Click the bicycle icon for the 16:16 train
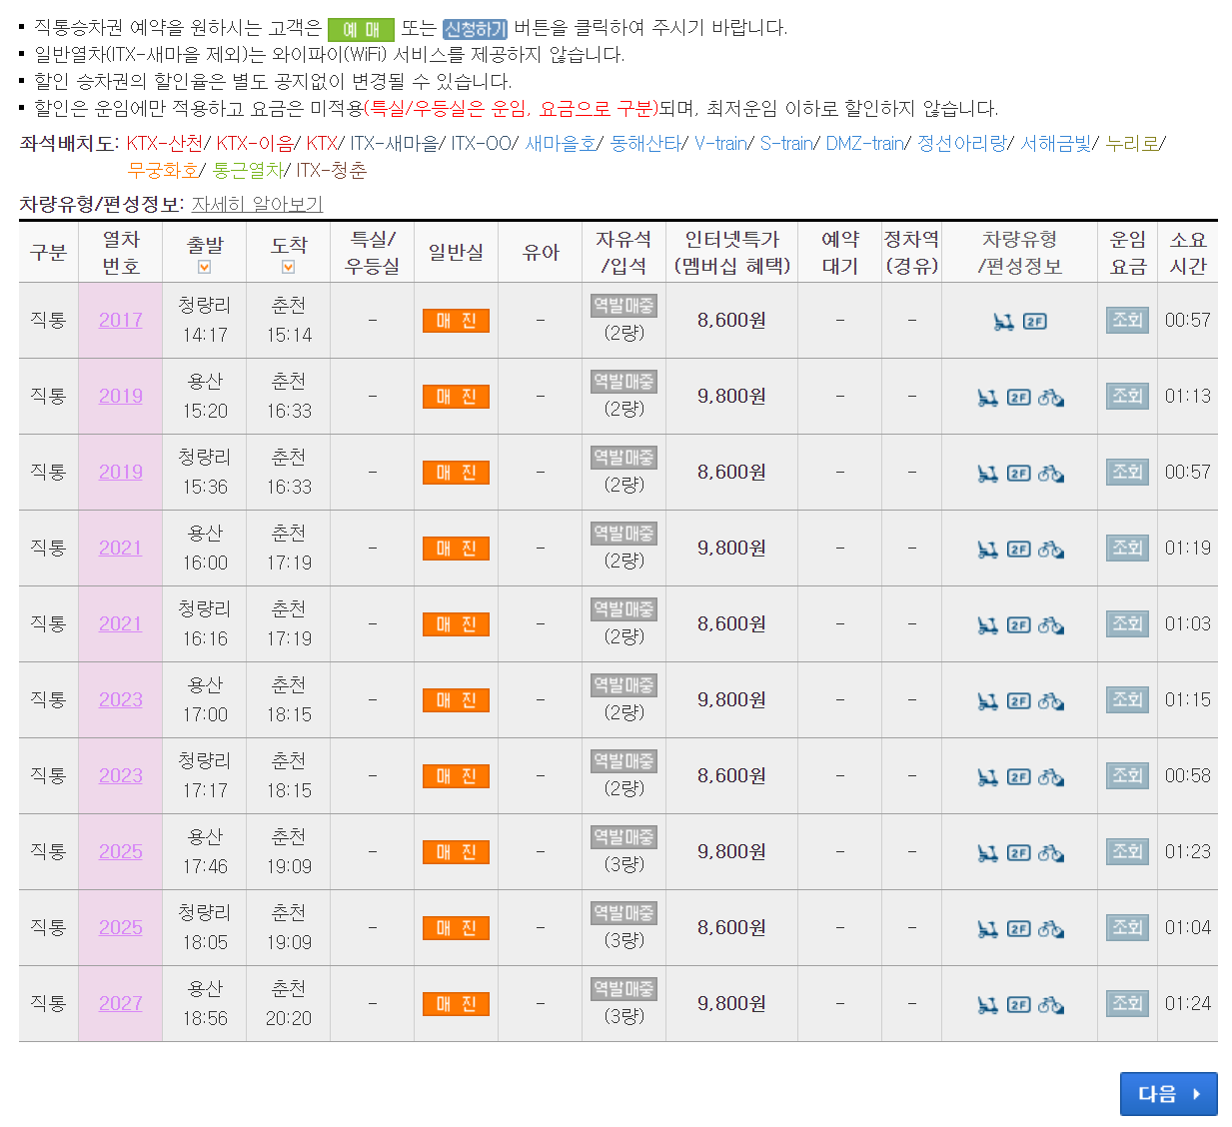Screen dimensions: 1232x1127 (x=1050, y=625)
